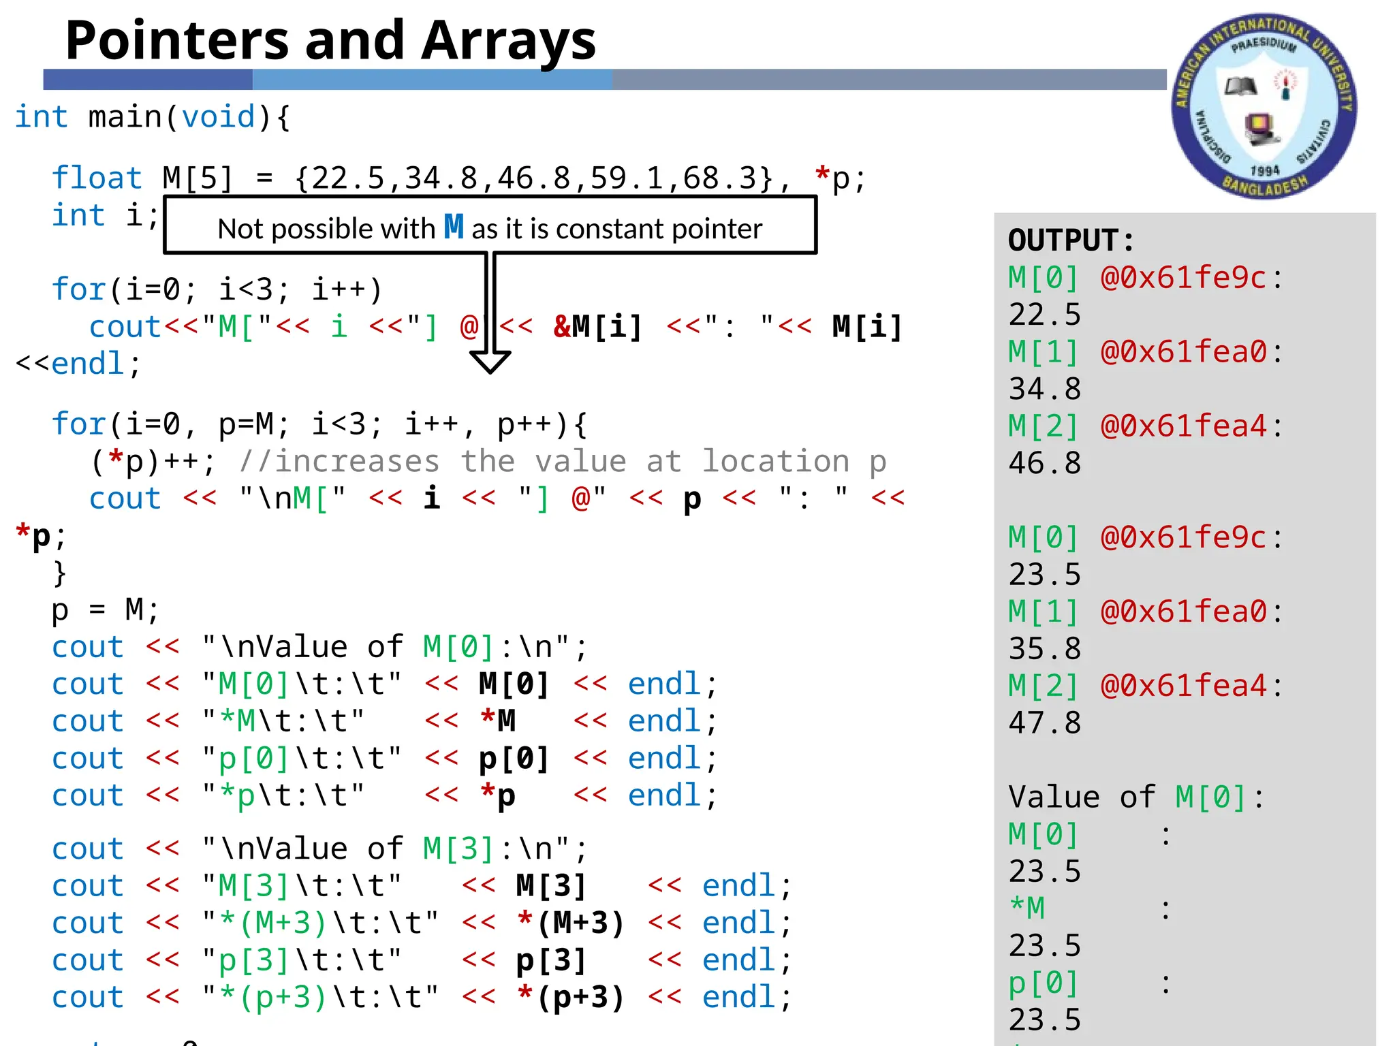Click the '35.8' value in the OUTPUT panel
The image size is (1395, 1046).
pos(1045,648)
